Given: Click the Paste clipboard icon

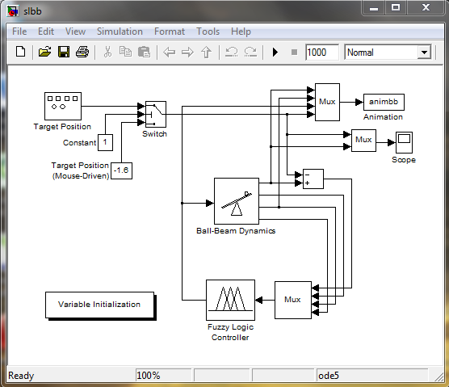Looking at the screenshot, I should coord(144,53).
